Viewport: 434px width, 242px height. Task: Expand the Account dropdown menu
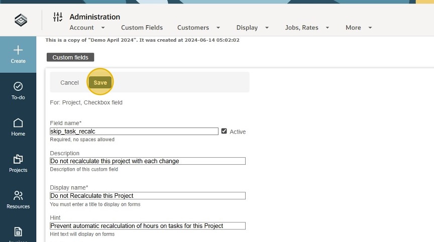(87, 28)
